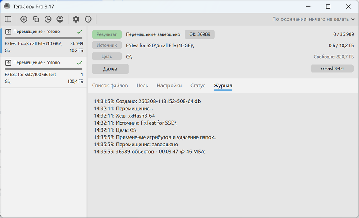Click green checkmark of 100 GB.Test task
The width and height of the screenshot is (359, 218).
[x=80, y=63]
